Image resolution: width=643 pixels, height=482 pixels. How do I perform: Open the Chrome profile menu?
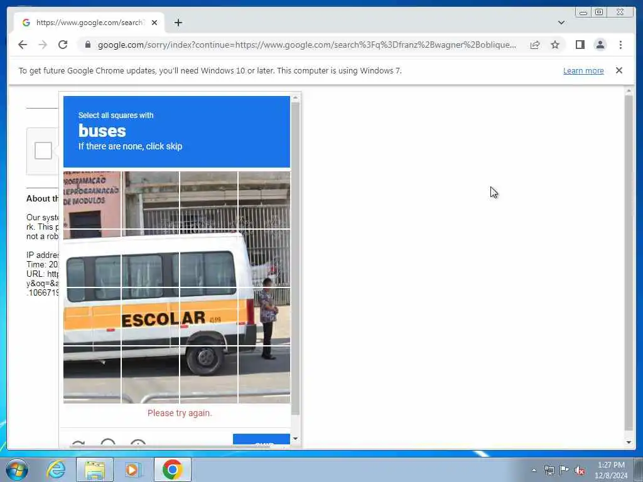[x=600, y=45]
